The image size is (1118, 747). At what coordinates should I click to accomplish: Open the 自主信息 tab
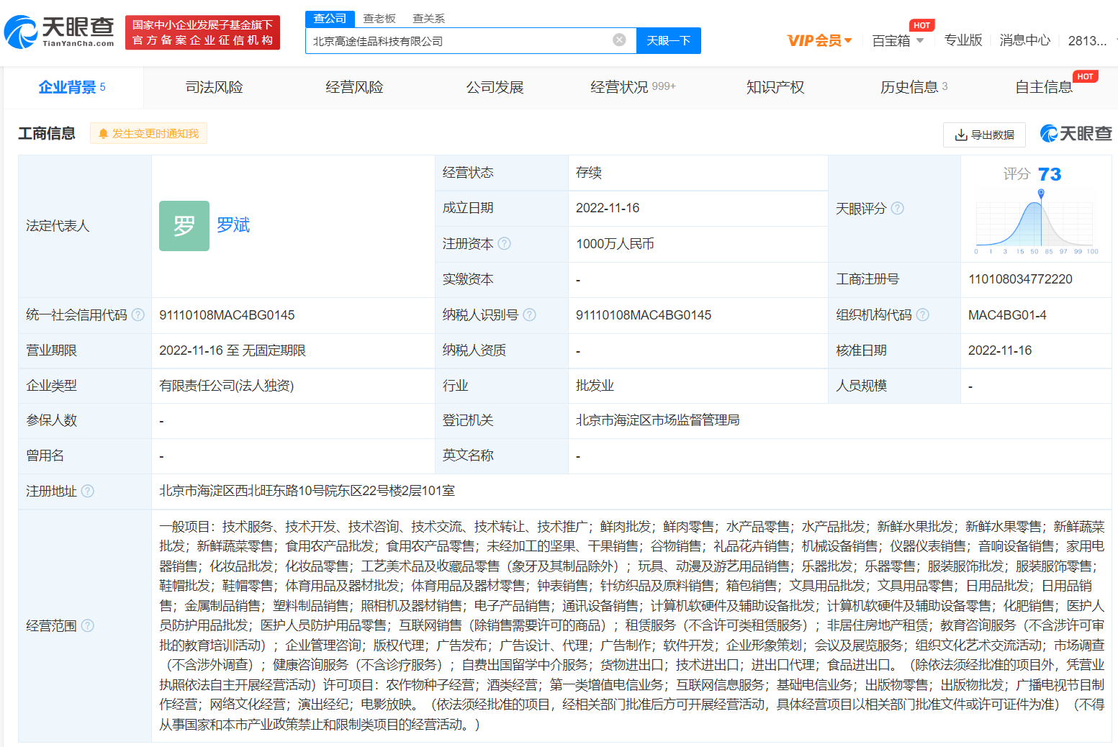pyautogui.click(x=1044, y=87)
